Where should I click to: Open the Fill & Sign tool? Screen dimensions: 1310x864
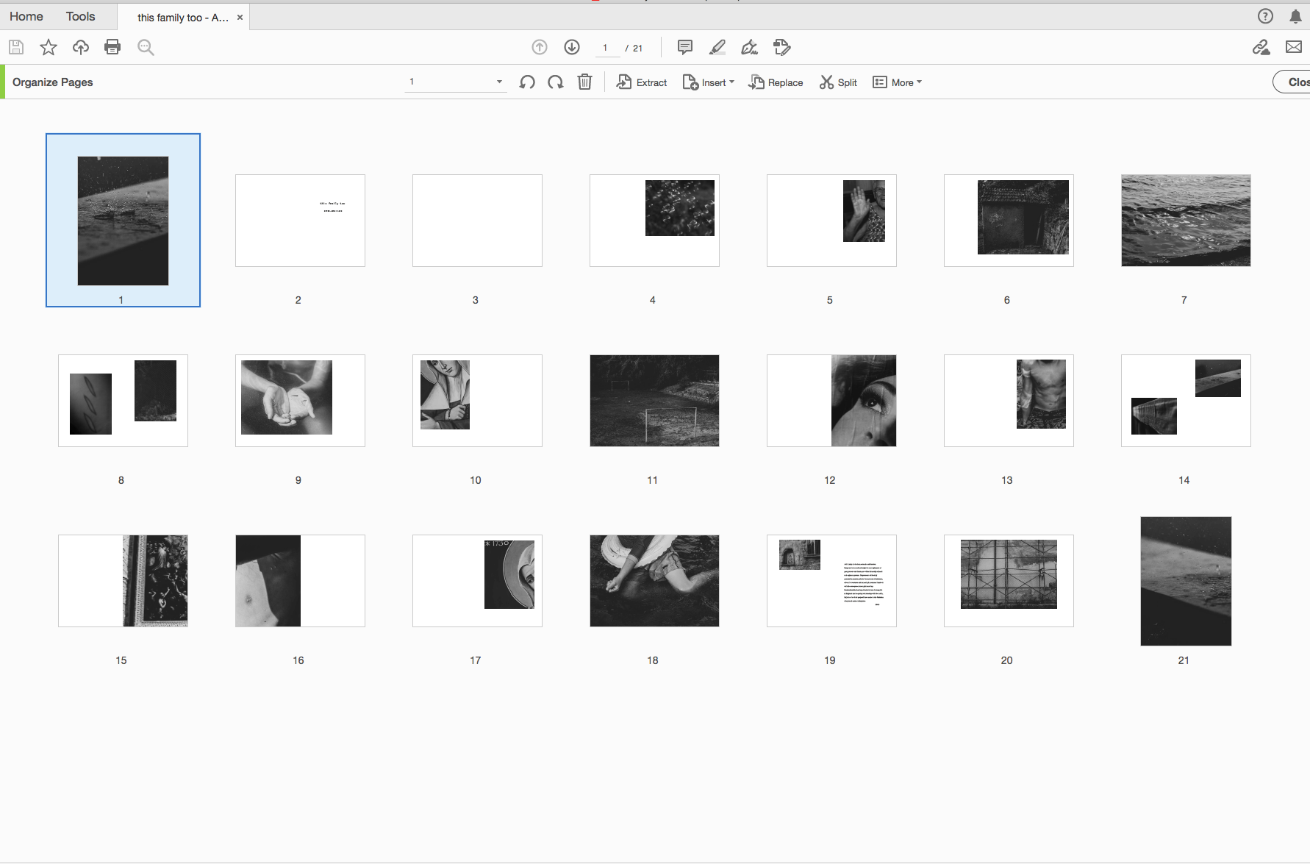[749, 47]
